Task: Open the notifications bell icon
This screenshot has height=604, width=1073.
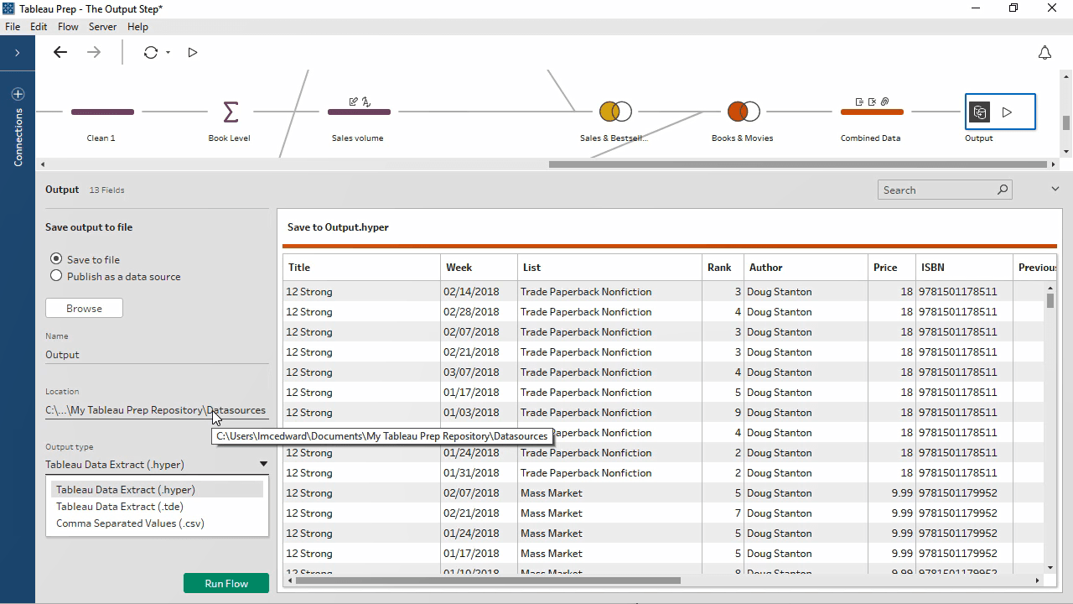Action: [1044, 53]
